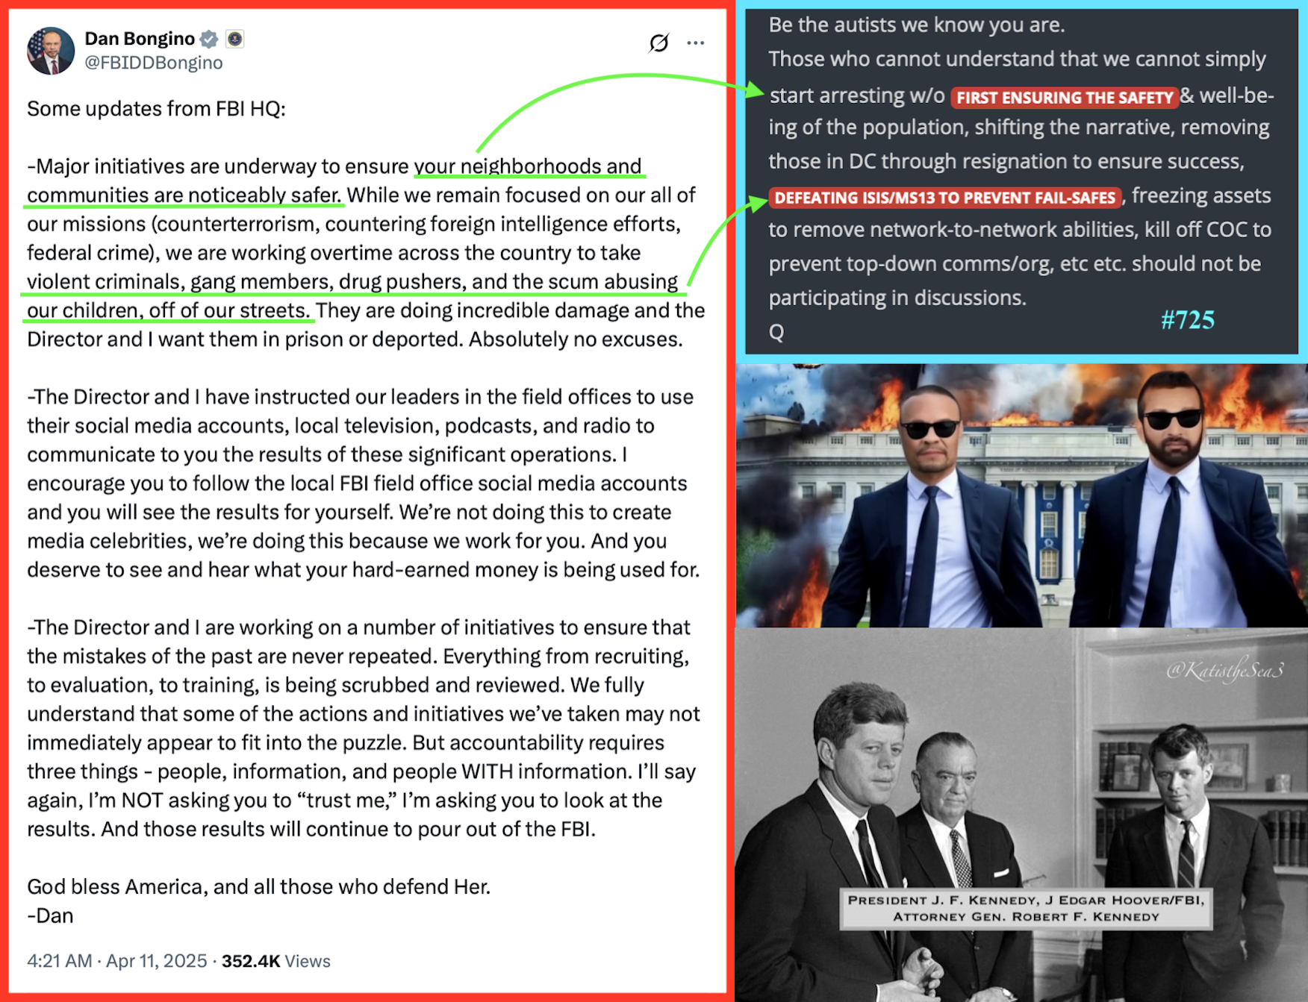Click the Grok slashed-circle icon

pos(658,43)
